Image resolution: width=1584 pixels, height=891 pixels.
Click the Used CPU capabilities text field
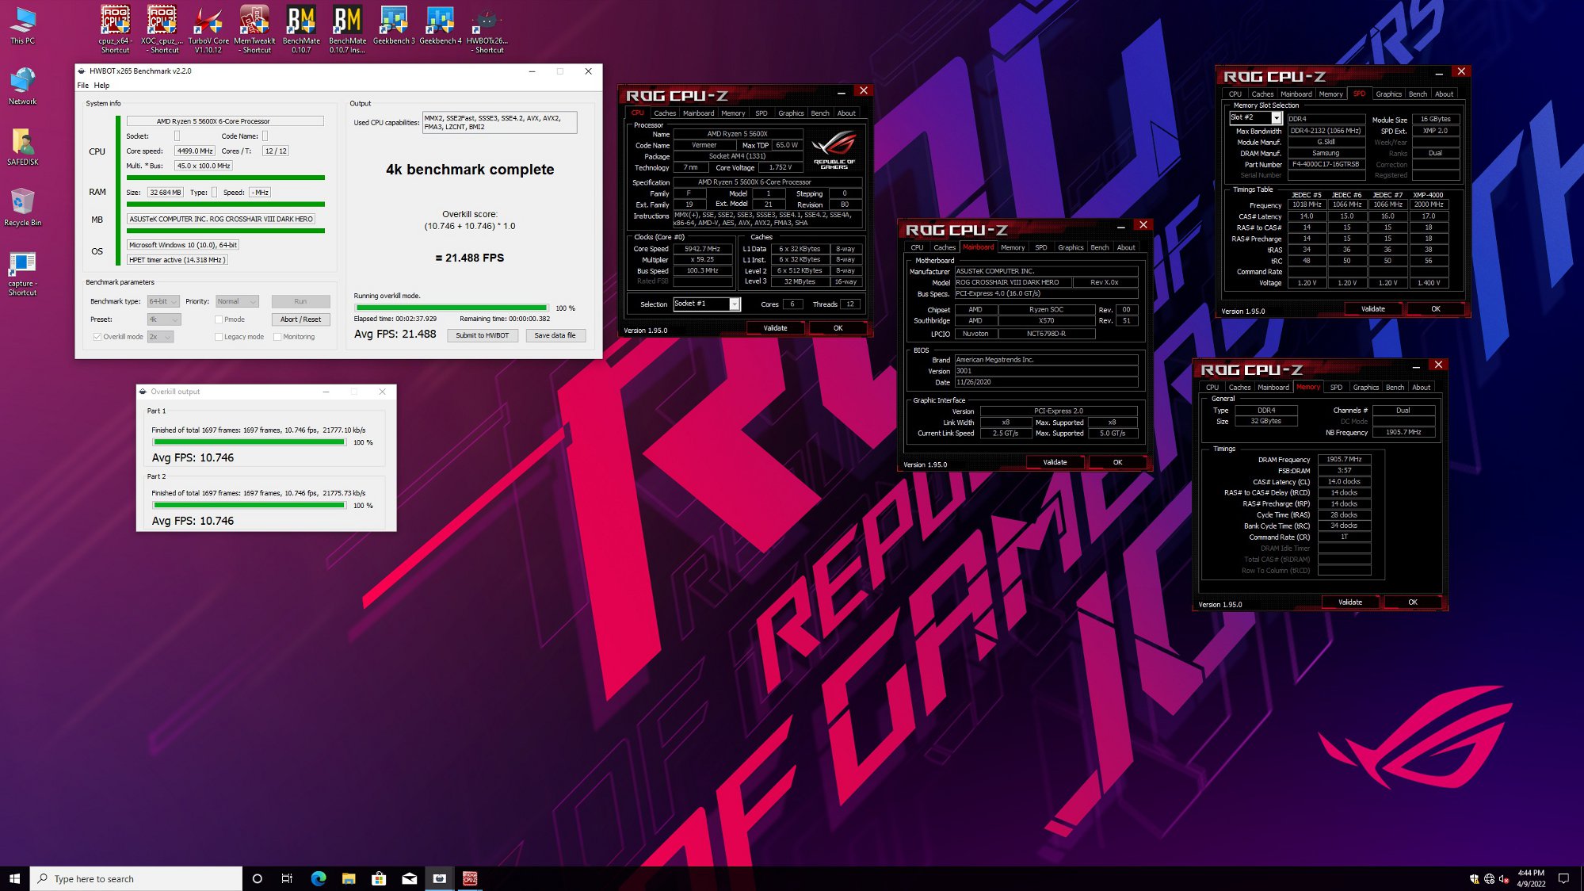coord(500,122)
